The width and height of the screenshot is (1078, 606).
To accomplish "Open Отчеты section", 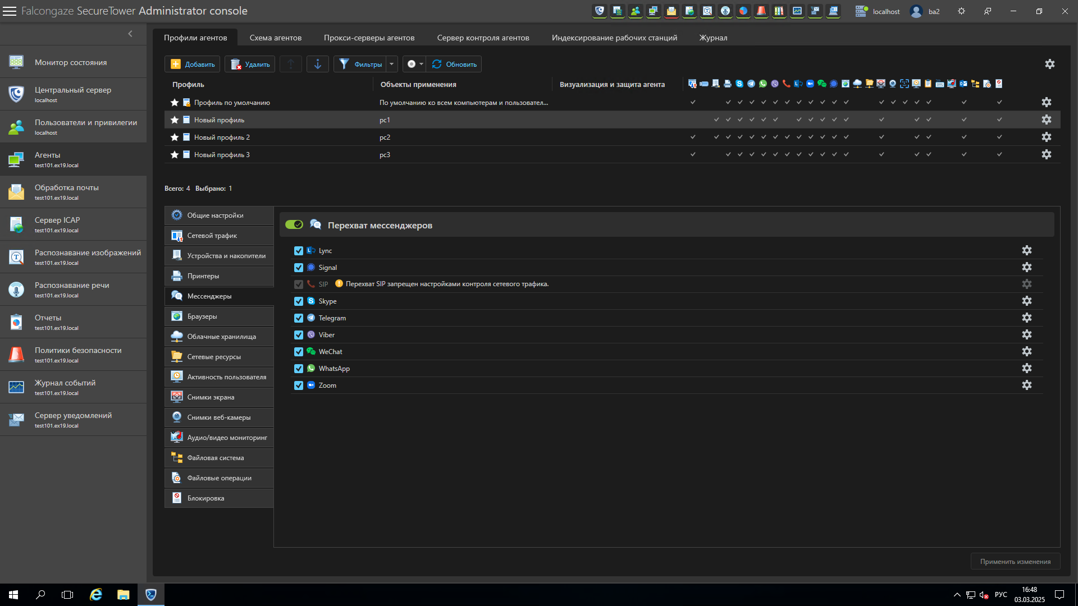I will [73, 322].
